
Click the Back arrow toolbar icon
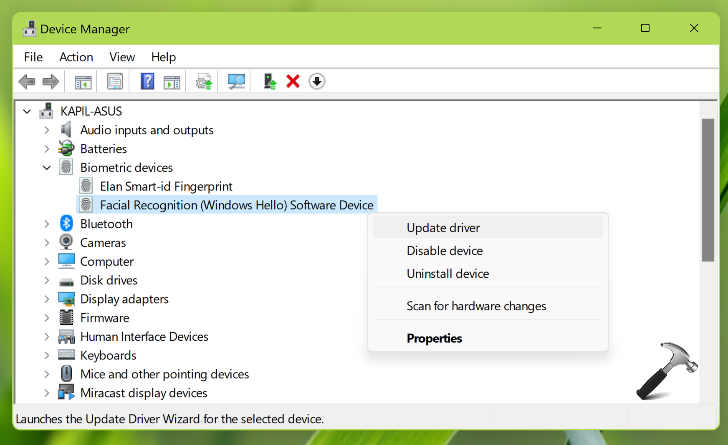click(27, 81)
